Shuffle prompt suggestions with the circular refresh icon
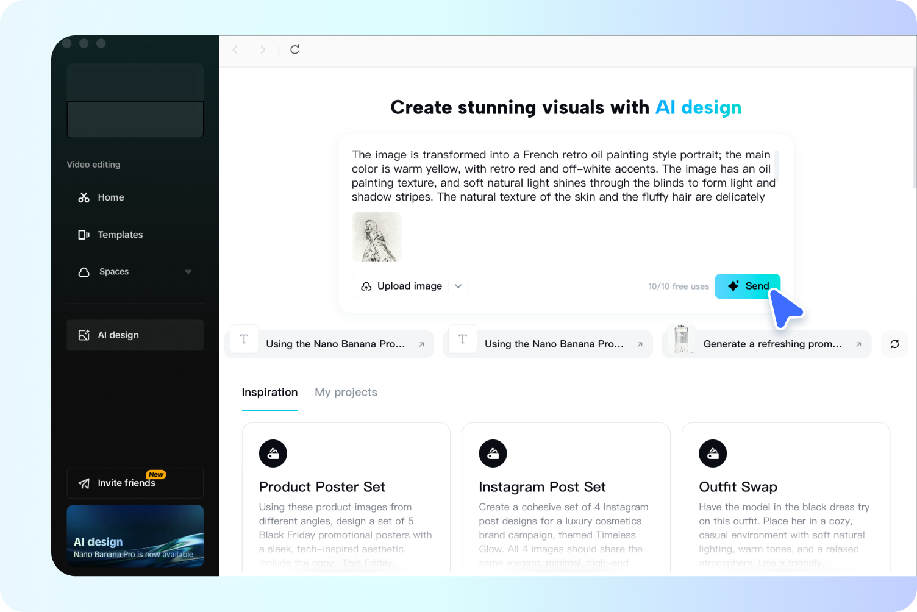 pyautogui.click(x=894, y=344)
